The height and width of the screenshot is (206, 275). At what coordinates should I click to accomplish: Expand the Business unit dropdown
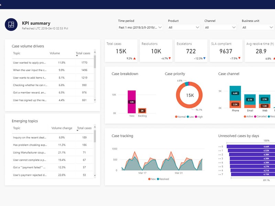pos(258,27)
